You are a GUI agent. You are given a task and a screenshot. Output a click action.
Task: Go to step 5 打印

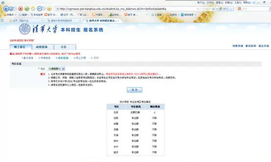[95, 58]
